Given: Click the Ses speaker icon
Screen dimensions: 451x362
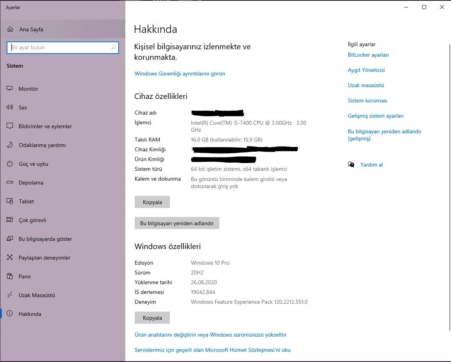Looking at the screenshot, I should pos(10,107).
